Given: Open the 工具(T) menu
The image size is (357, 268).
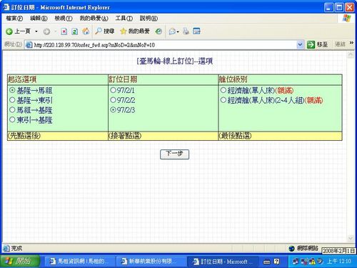Looking at the screenshot, I should (x=124, y=18).
